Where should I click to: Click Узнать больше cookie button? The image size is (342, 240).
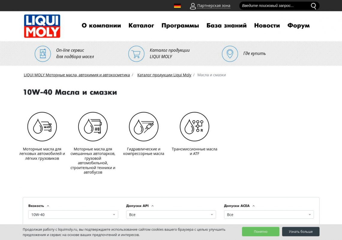click(301, 232)
